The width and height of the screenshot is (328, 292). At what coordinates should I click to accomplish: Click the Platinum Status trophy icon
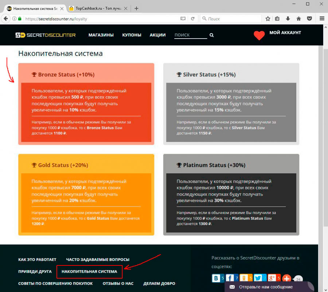click(179, 165)
